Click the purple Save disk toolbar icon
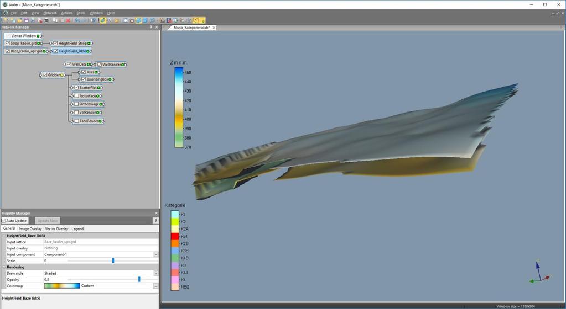The height and width of the screenshot is (309, 566). tap(26, 20)
